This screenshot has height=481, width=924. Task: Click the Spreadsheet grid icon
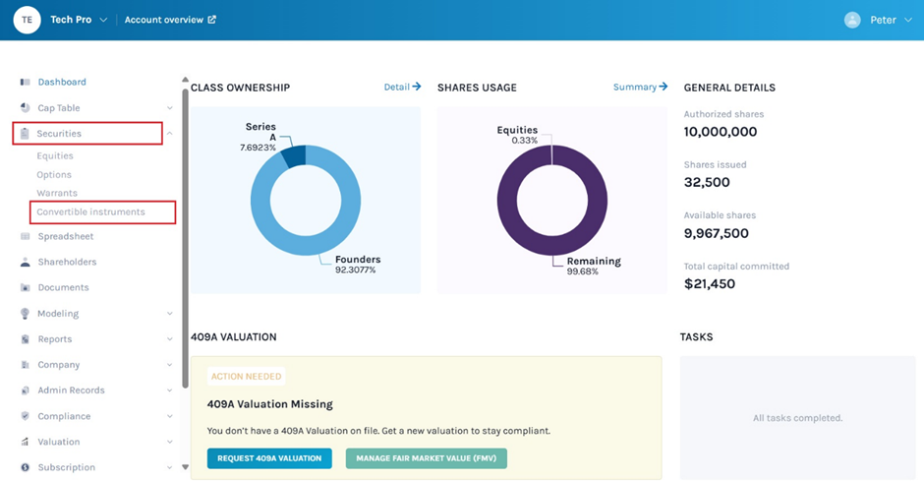(26, 237)
